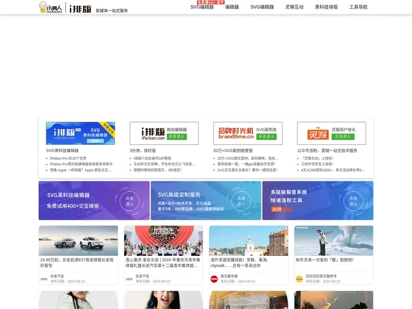The height and width of the screenshot is (309, 412).
Task: Click 长安汽车 avatar icon under E07 article
Action: point(44,279)
